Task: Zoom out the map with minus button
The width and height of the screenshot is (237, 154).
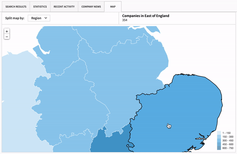Action: pos(7,37)
